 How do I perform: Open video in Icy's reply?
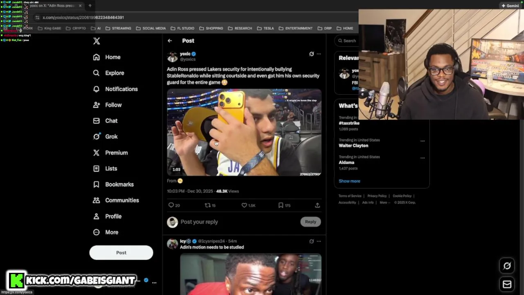coord(251,274)
